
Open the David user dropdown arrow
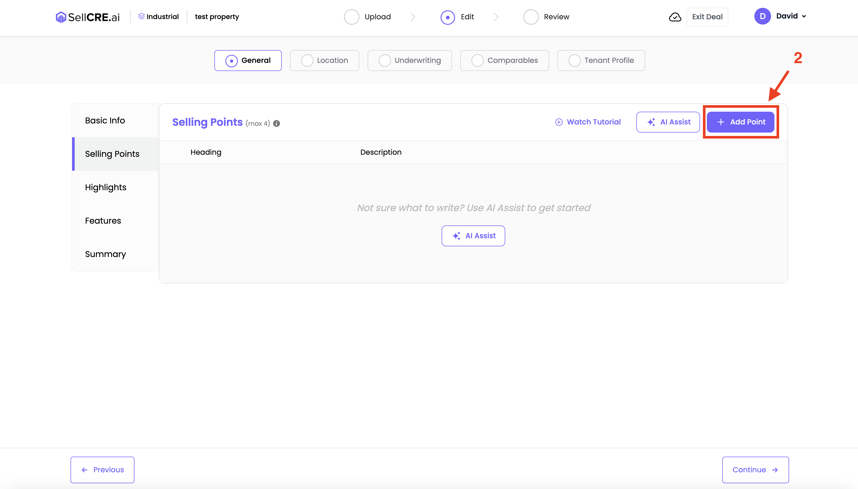click(804, 16)
